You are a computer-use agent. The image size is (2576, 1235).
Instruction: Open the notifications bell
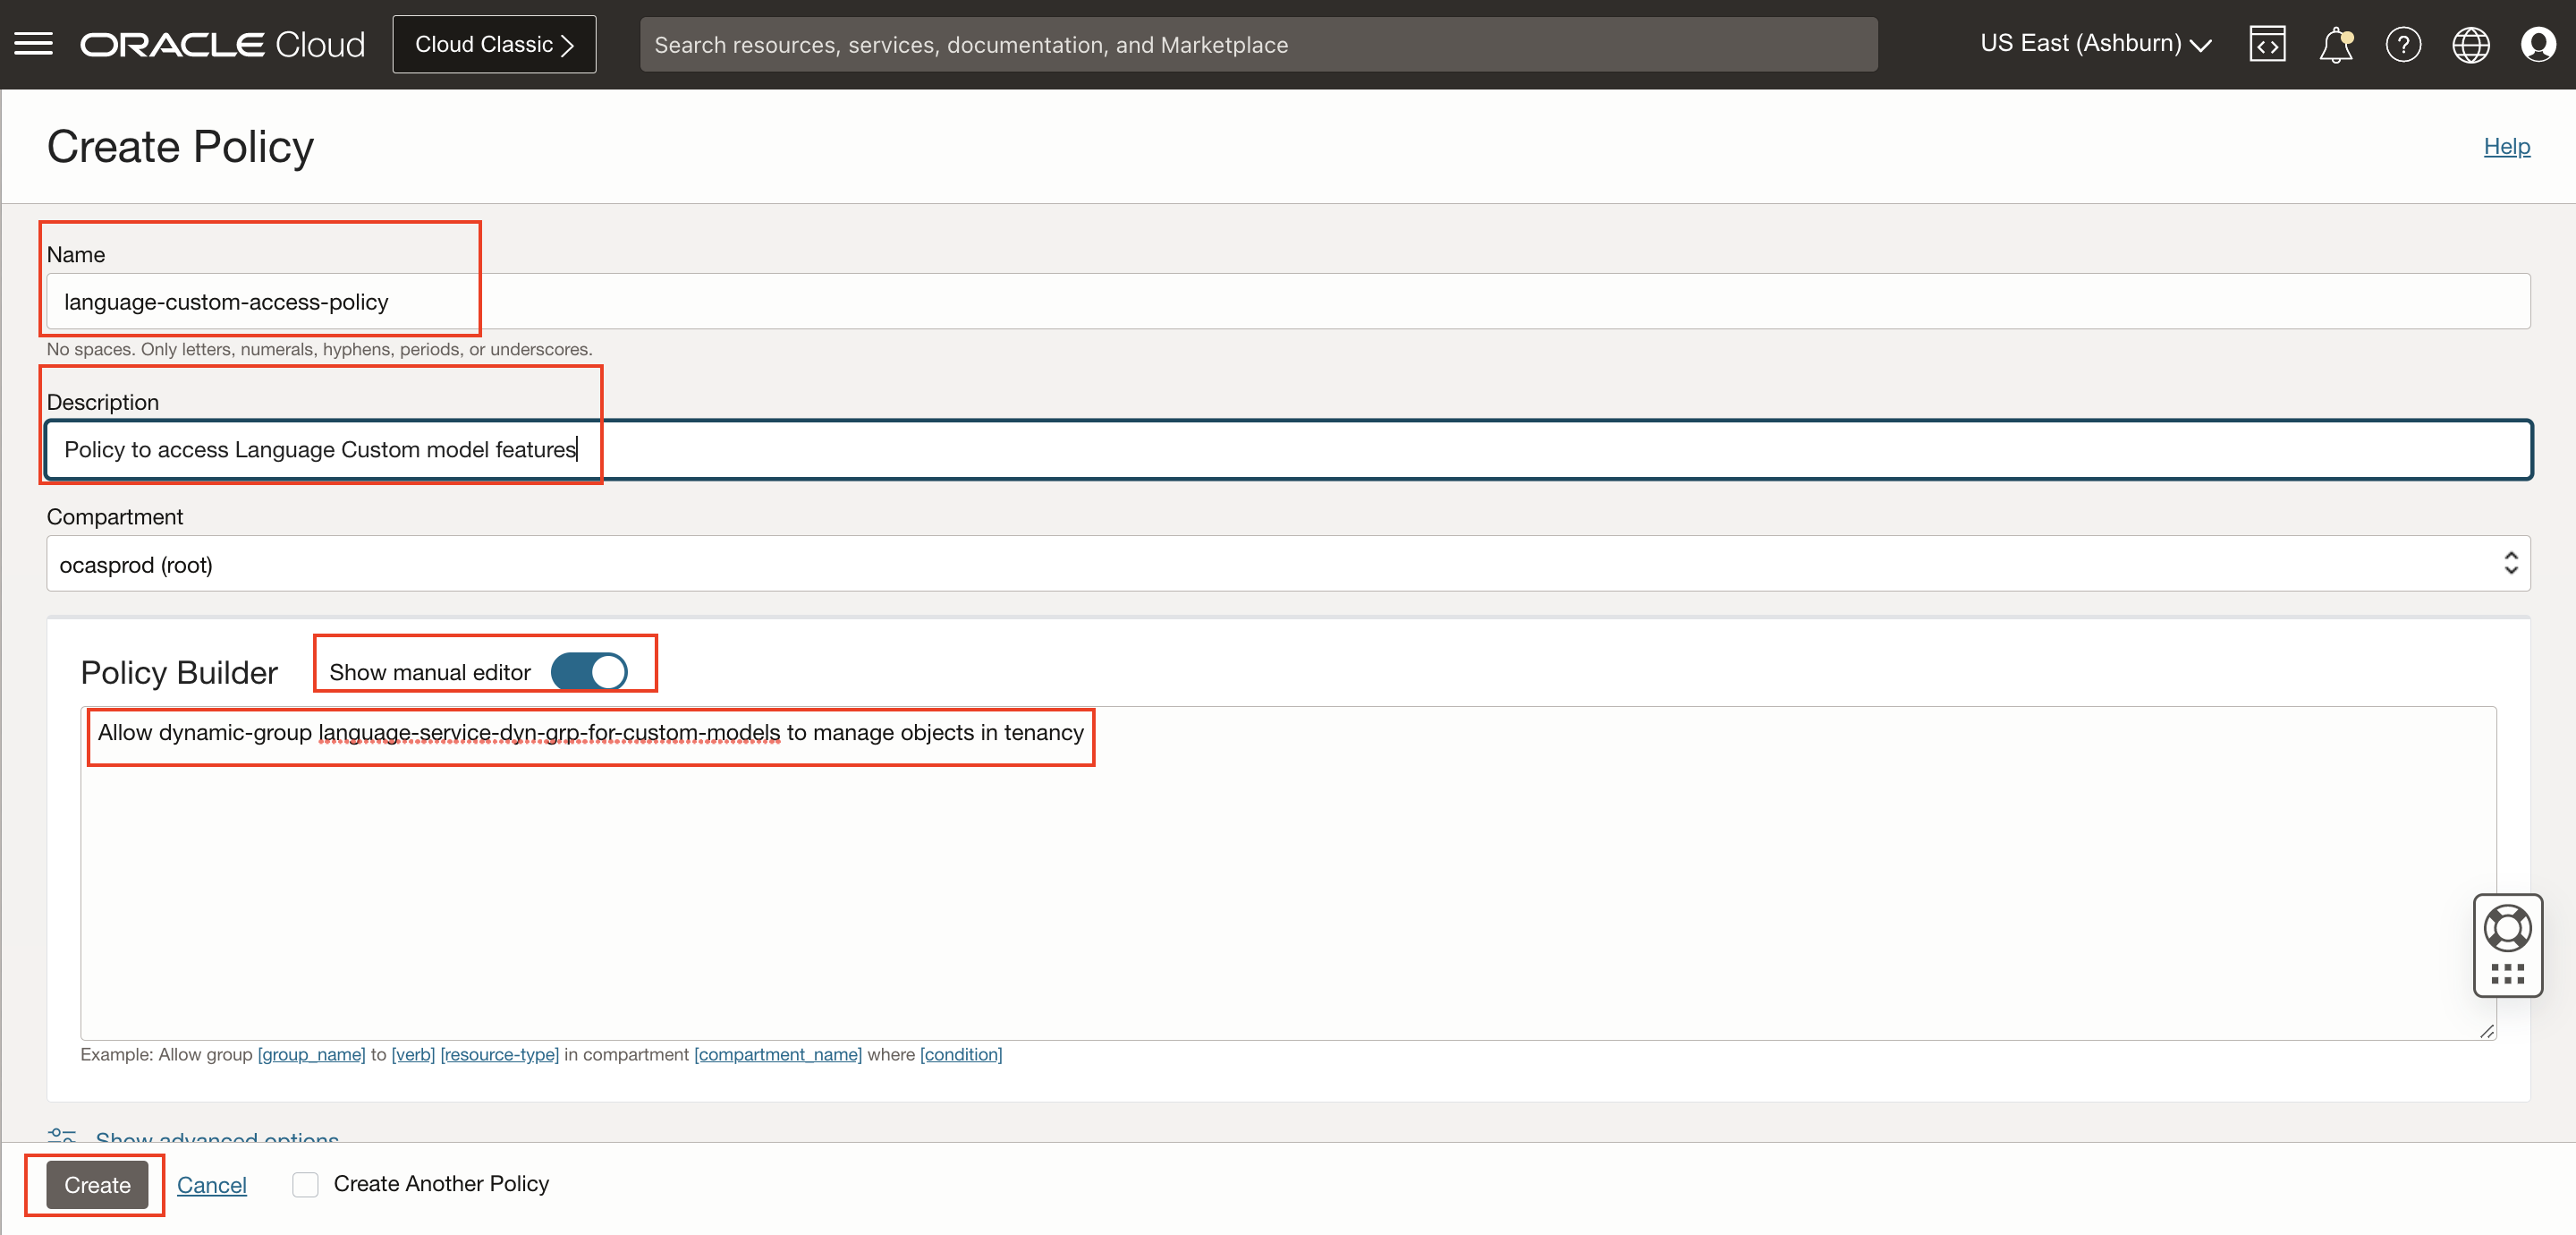(x=2335, y=44)
